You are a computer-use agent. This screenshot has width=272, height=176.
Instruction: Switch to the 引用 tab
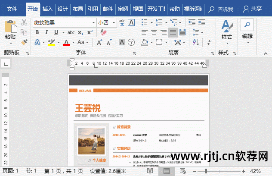click(x=93, y=9)
